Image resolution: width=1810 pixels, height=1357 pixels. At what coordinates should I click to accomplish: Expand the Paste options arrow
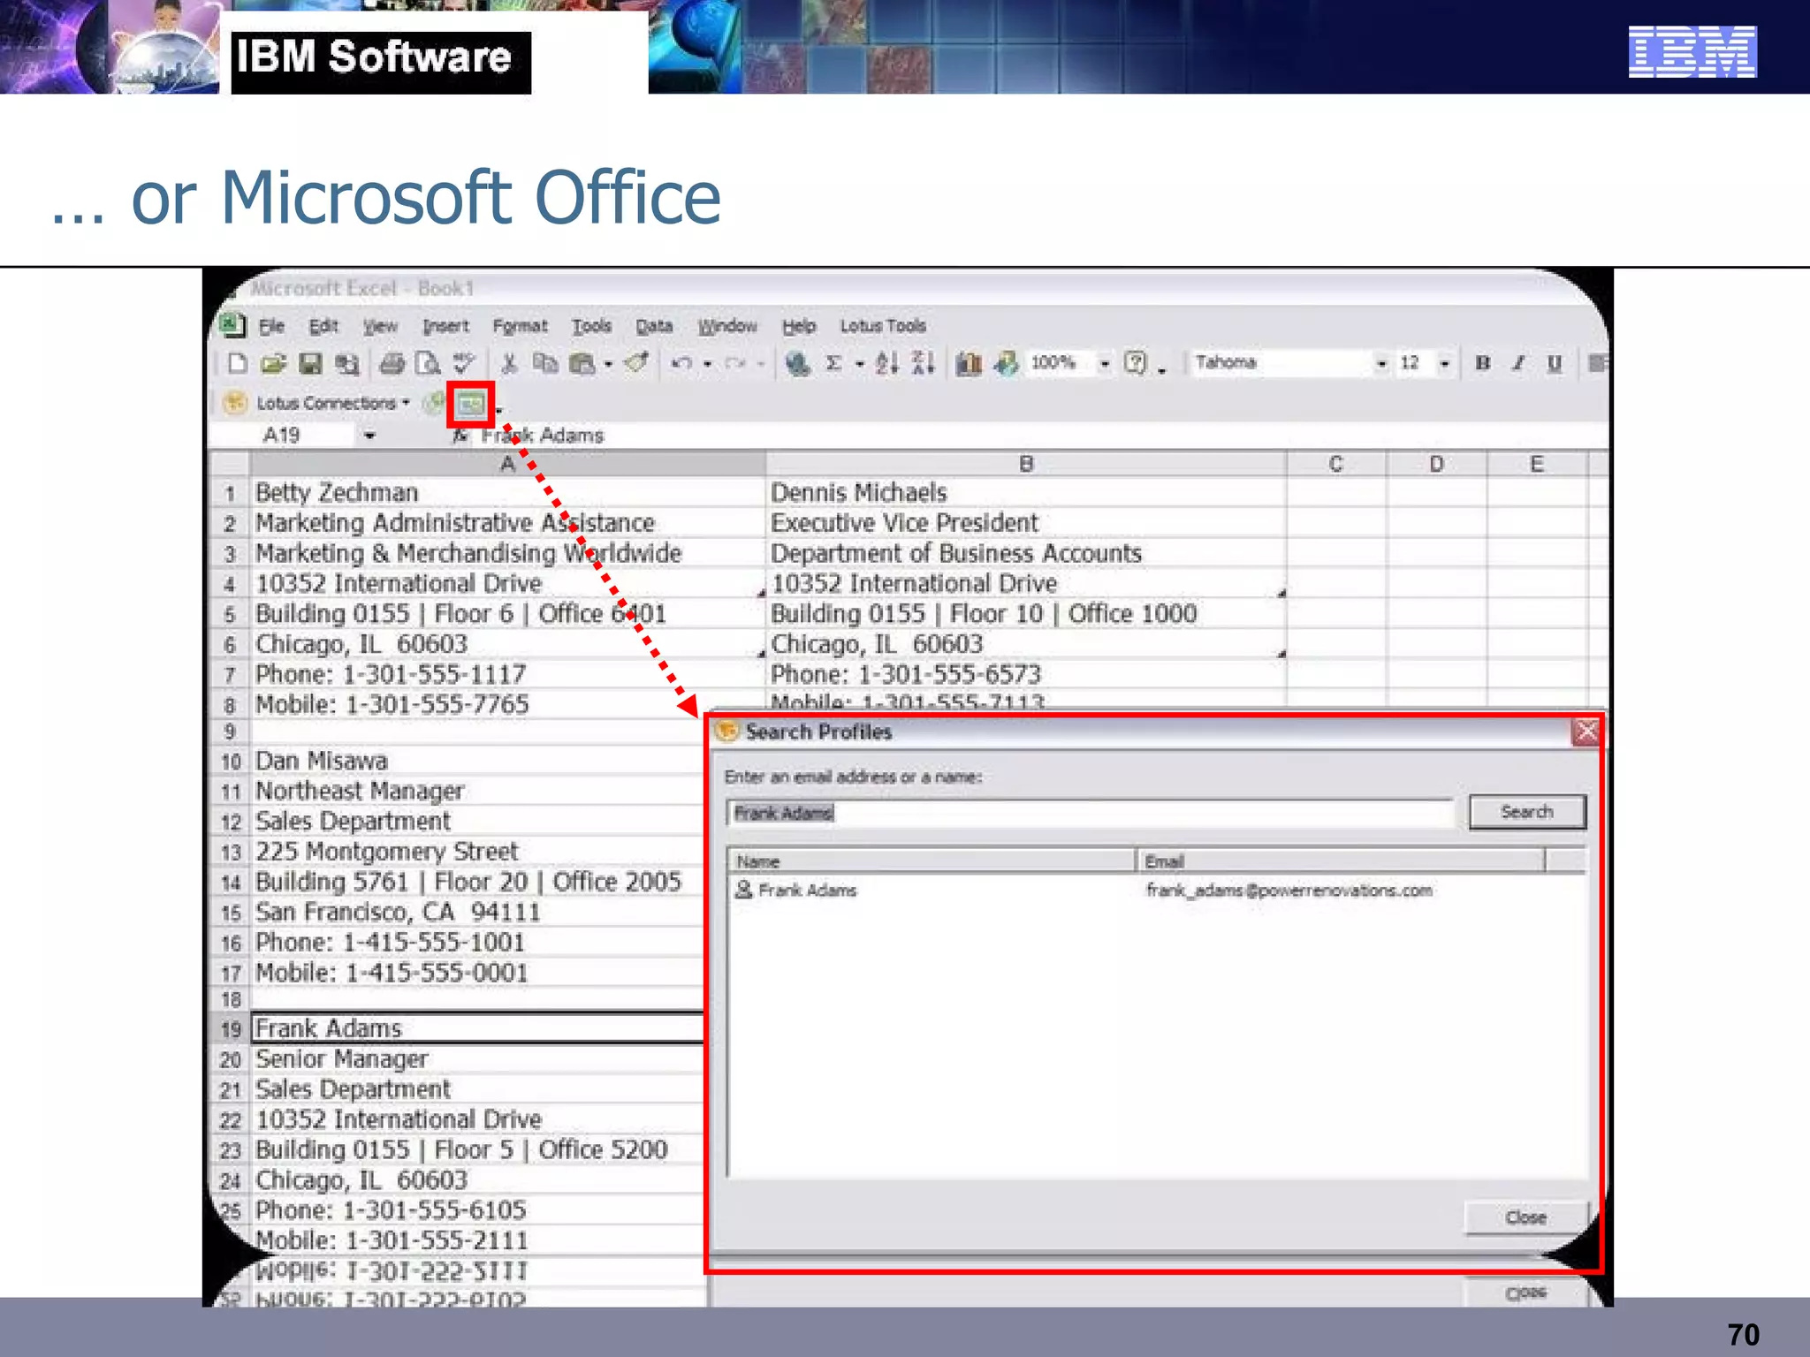tap(608, 364)
